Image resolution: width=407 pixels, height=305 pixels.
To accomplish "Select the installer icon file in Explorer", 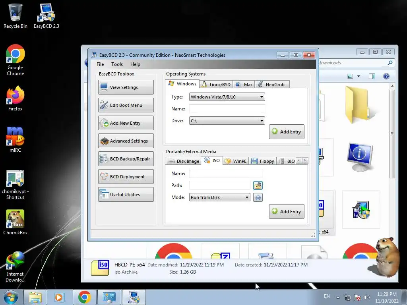I will [x=361, y=210].
